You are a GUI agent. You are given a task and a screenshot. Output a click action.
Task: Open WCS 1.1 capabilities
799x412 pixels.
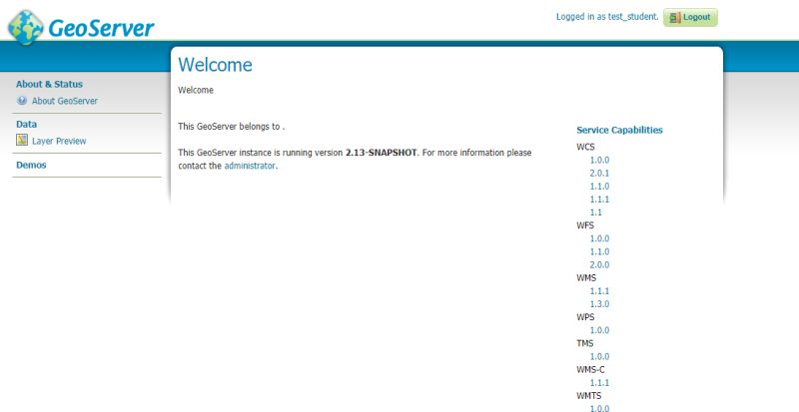[595, 212]
